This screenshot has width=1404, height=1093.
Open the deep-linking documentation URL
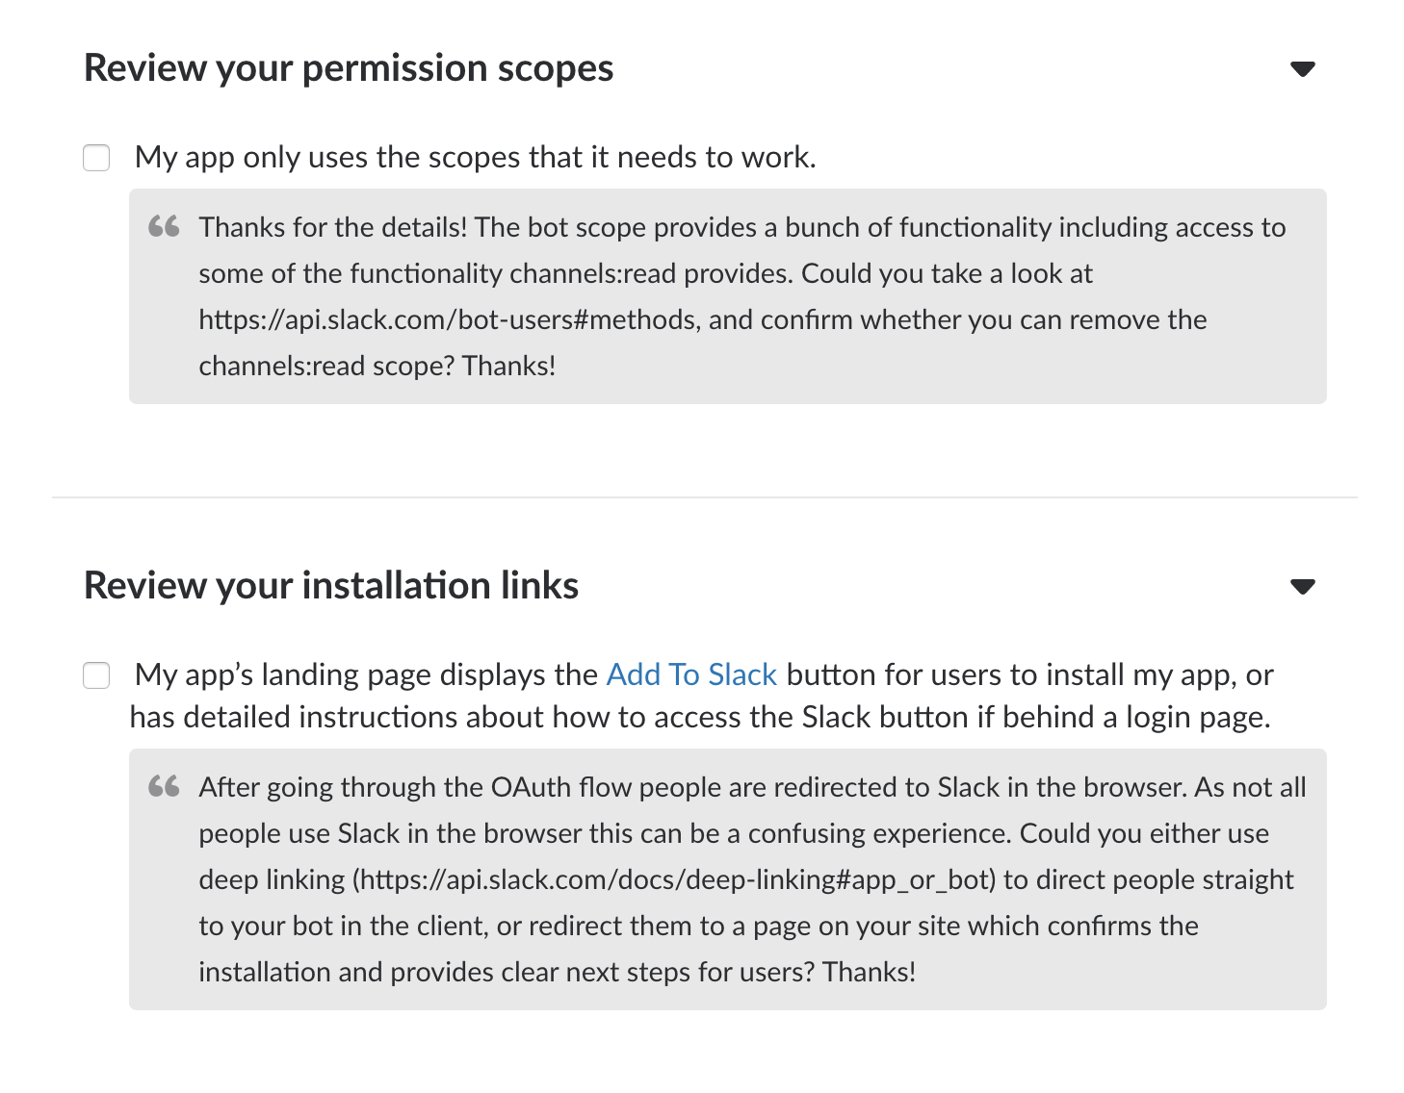tap(674, 879)
